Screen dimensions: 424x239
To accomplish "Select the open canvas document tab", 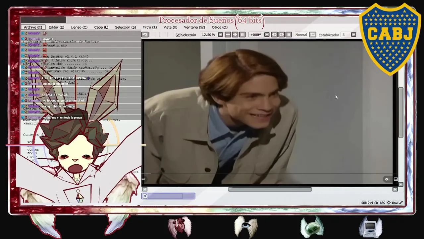I will point(168,196).
